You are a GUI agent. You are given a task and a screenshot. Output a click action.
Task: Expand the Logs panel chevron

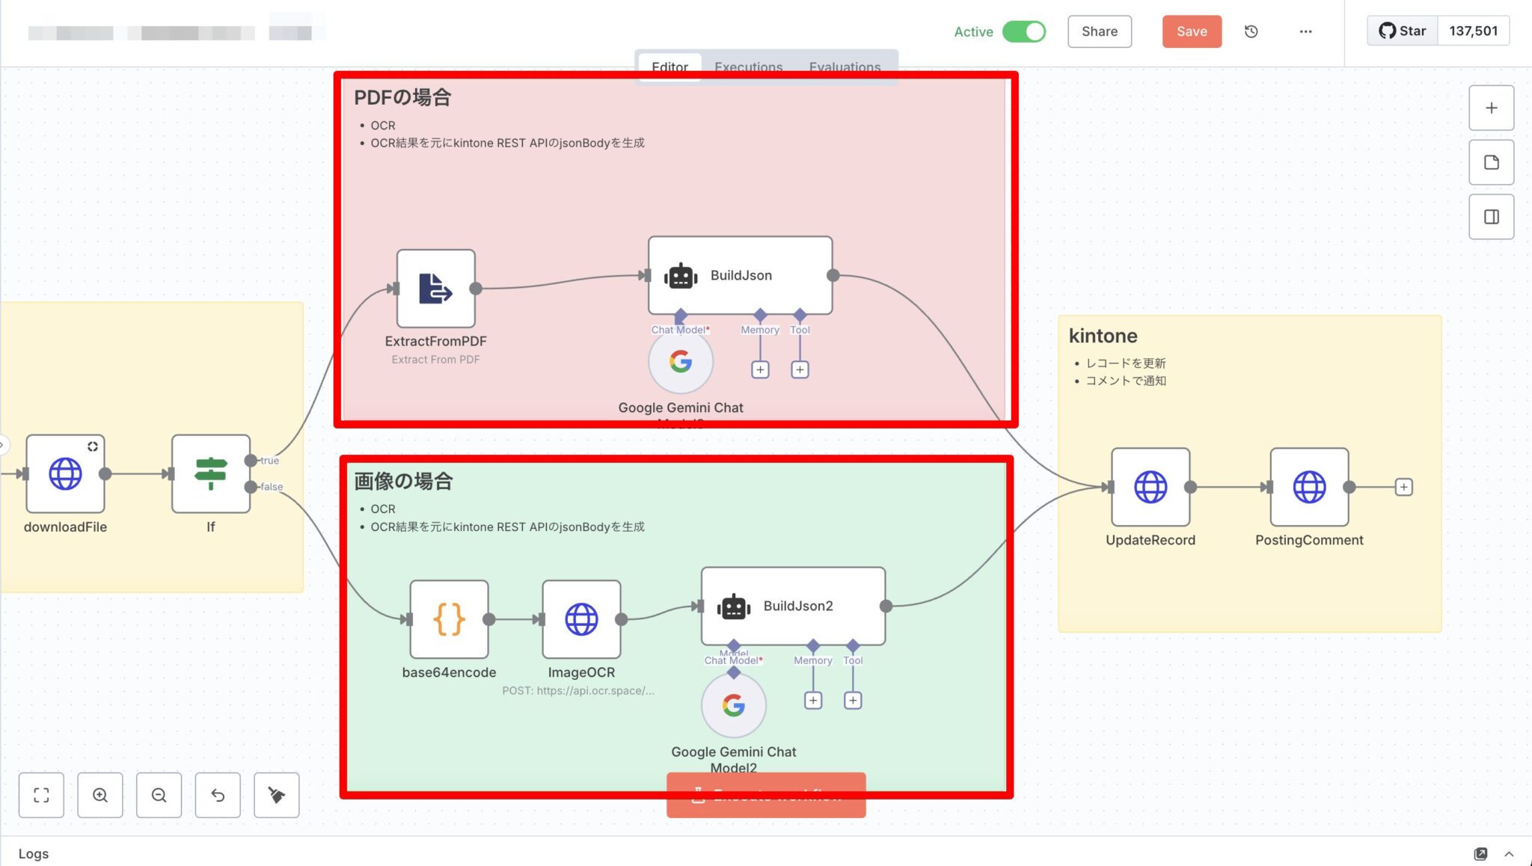point(1509,853)
